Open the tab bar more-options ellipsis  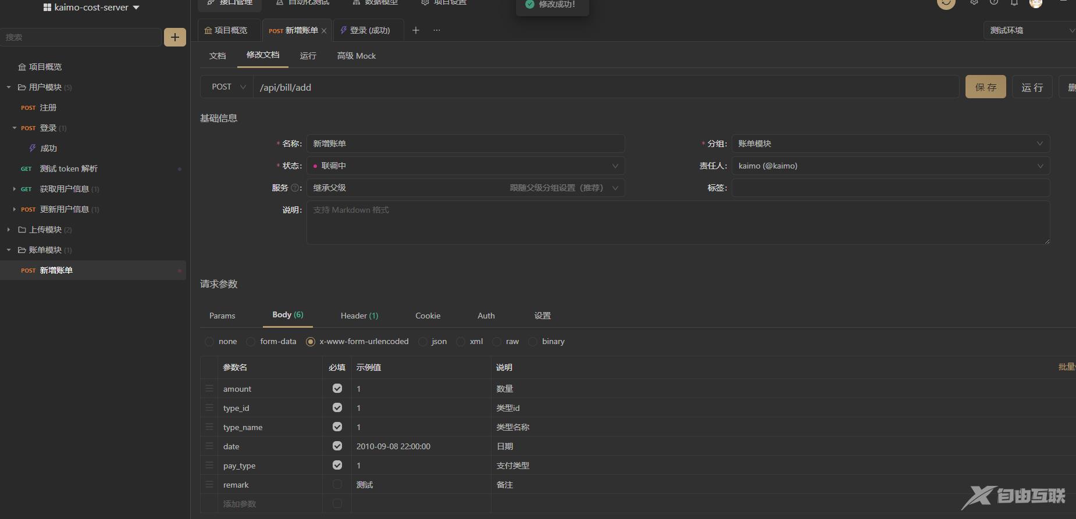[x=437, y=30]
